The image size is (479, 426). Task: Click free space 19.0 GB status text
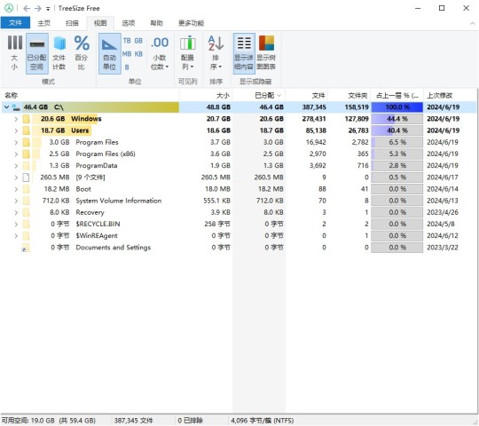[x=49, y=421]
